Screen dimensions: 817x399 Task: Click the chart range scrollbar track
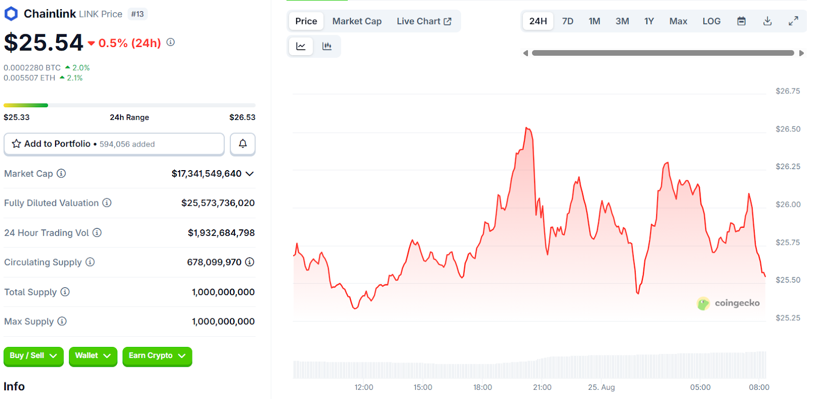coord(662,53)
